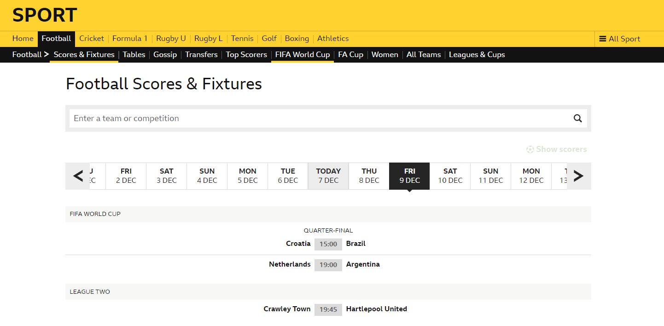664x326 pixels.
Task: Open the Cricket section
Action: pos(92,39)
